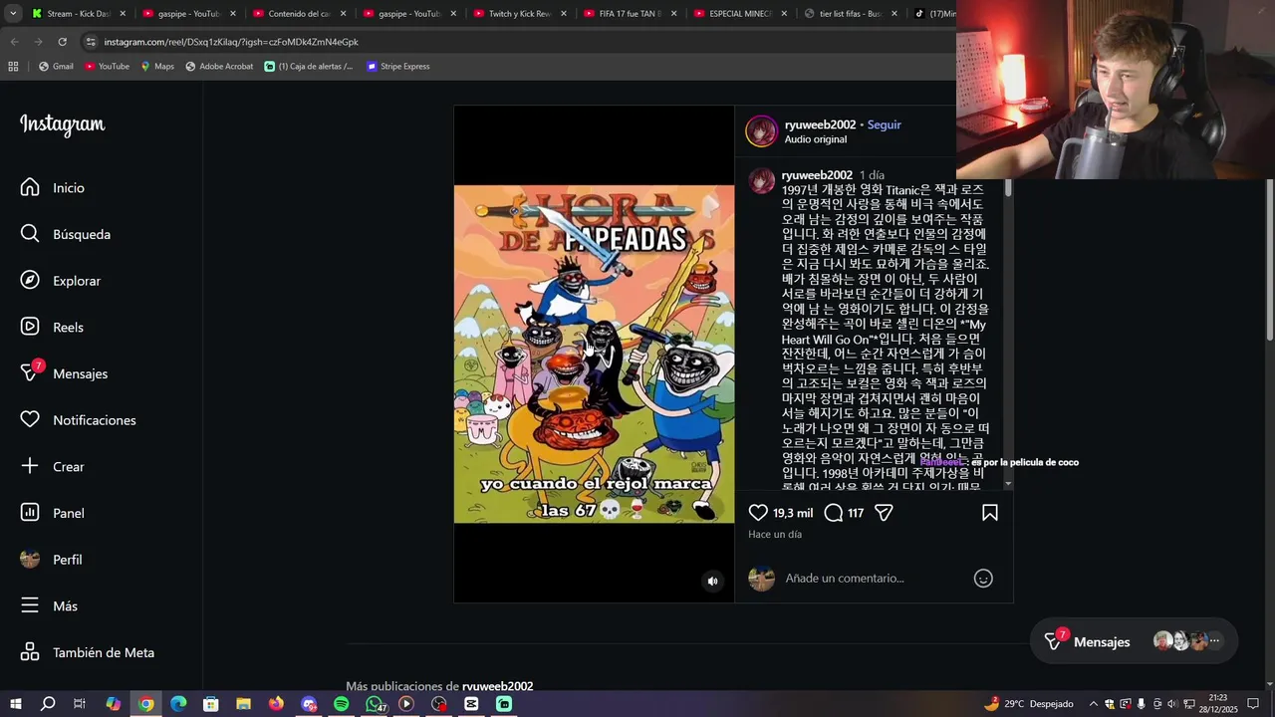Open Stripe Express bookmark
Image resolution: width=1275 pixels, height=717 pixels.
[x=397, y=67]
